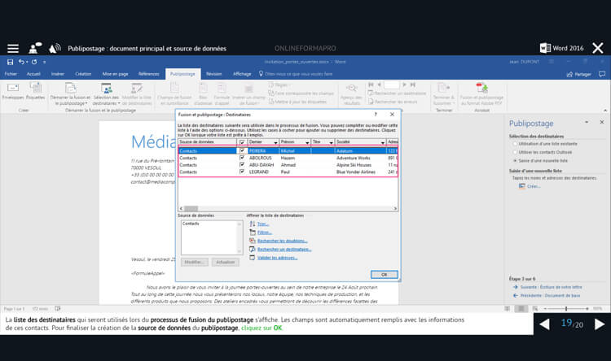Uncheck the ABOLROUS recipient checkbox
The height and width of the screenshot is (361, 611).
pos(242,158)
